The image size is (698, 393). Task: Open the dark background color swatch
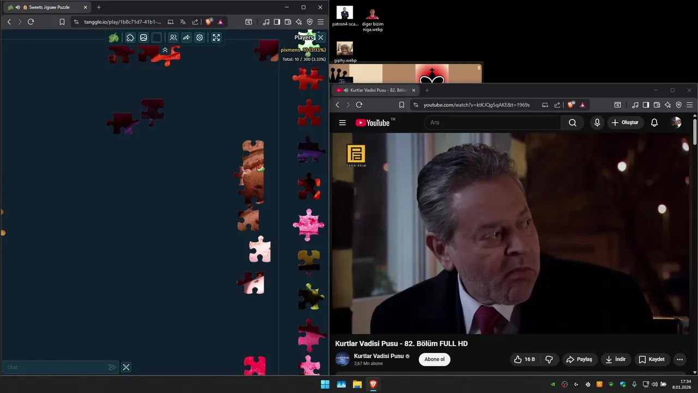(157, 38)
